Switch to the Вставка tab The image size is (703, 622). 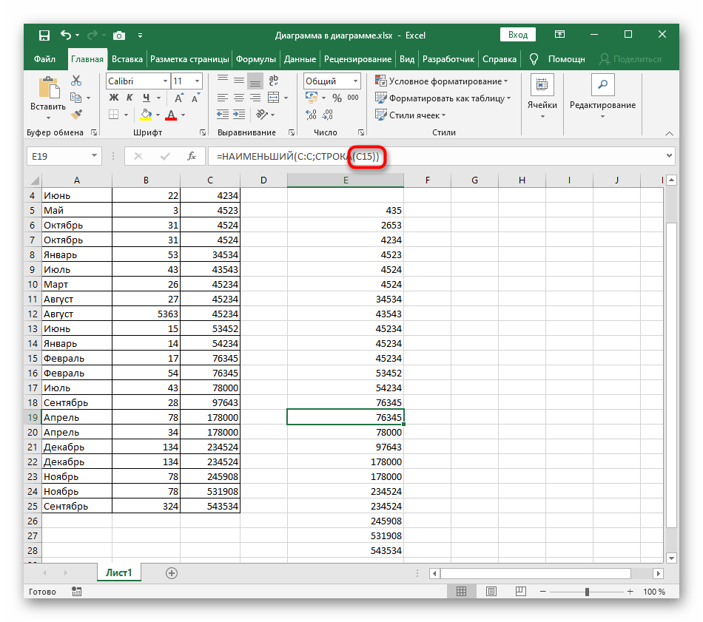[x=127, y=59]
